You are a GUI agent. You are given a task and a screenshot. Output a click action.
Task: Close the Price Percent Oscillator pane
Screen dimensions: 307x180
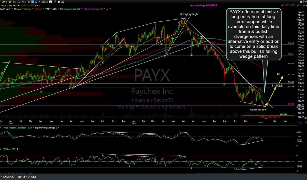tap(1, 127)
